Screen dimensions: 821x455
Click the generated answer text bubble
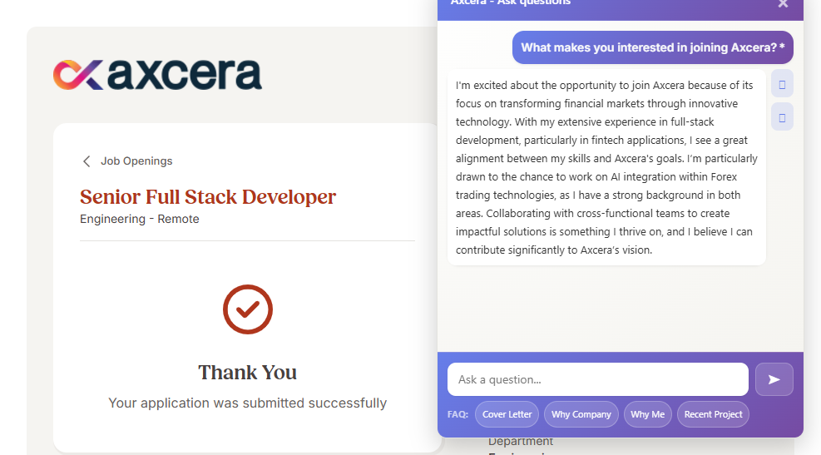click(606, 167)
